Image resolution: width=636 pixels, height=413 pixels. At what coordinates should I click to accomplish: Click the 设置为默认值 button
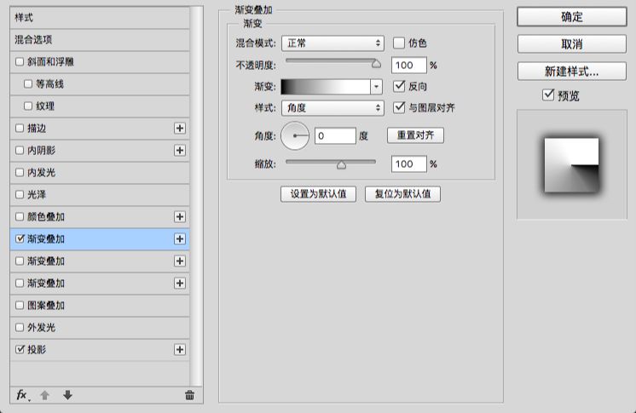click(318, 194)
